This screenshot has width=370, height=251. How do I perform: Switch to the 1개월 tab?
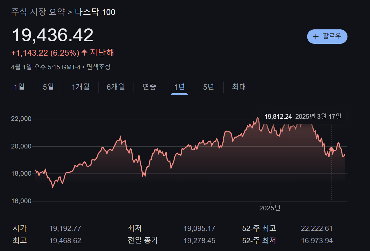[x=80, y=87]
